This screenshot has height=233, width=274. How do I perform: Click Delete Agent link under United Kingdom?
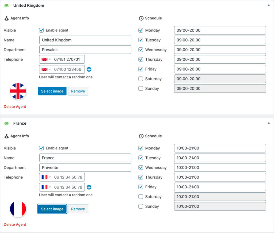tap(15, 107)
